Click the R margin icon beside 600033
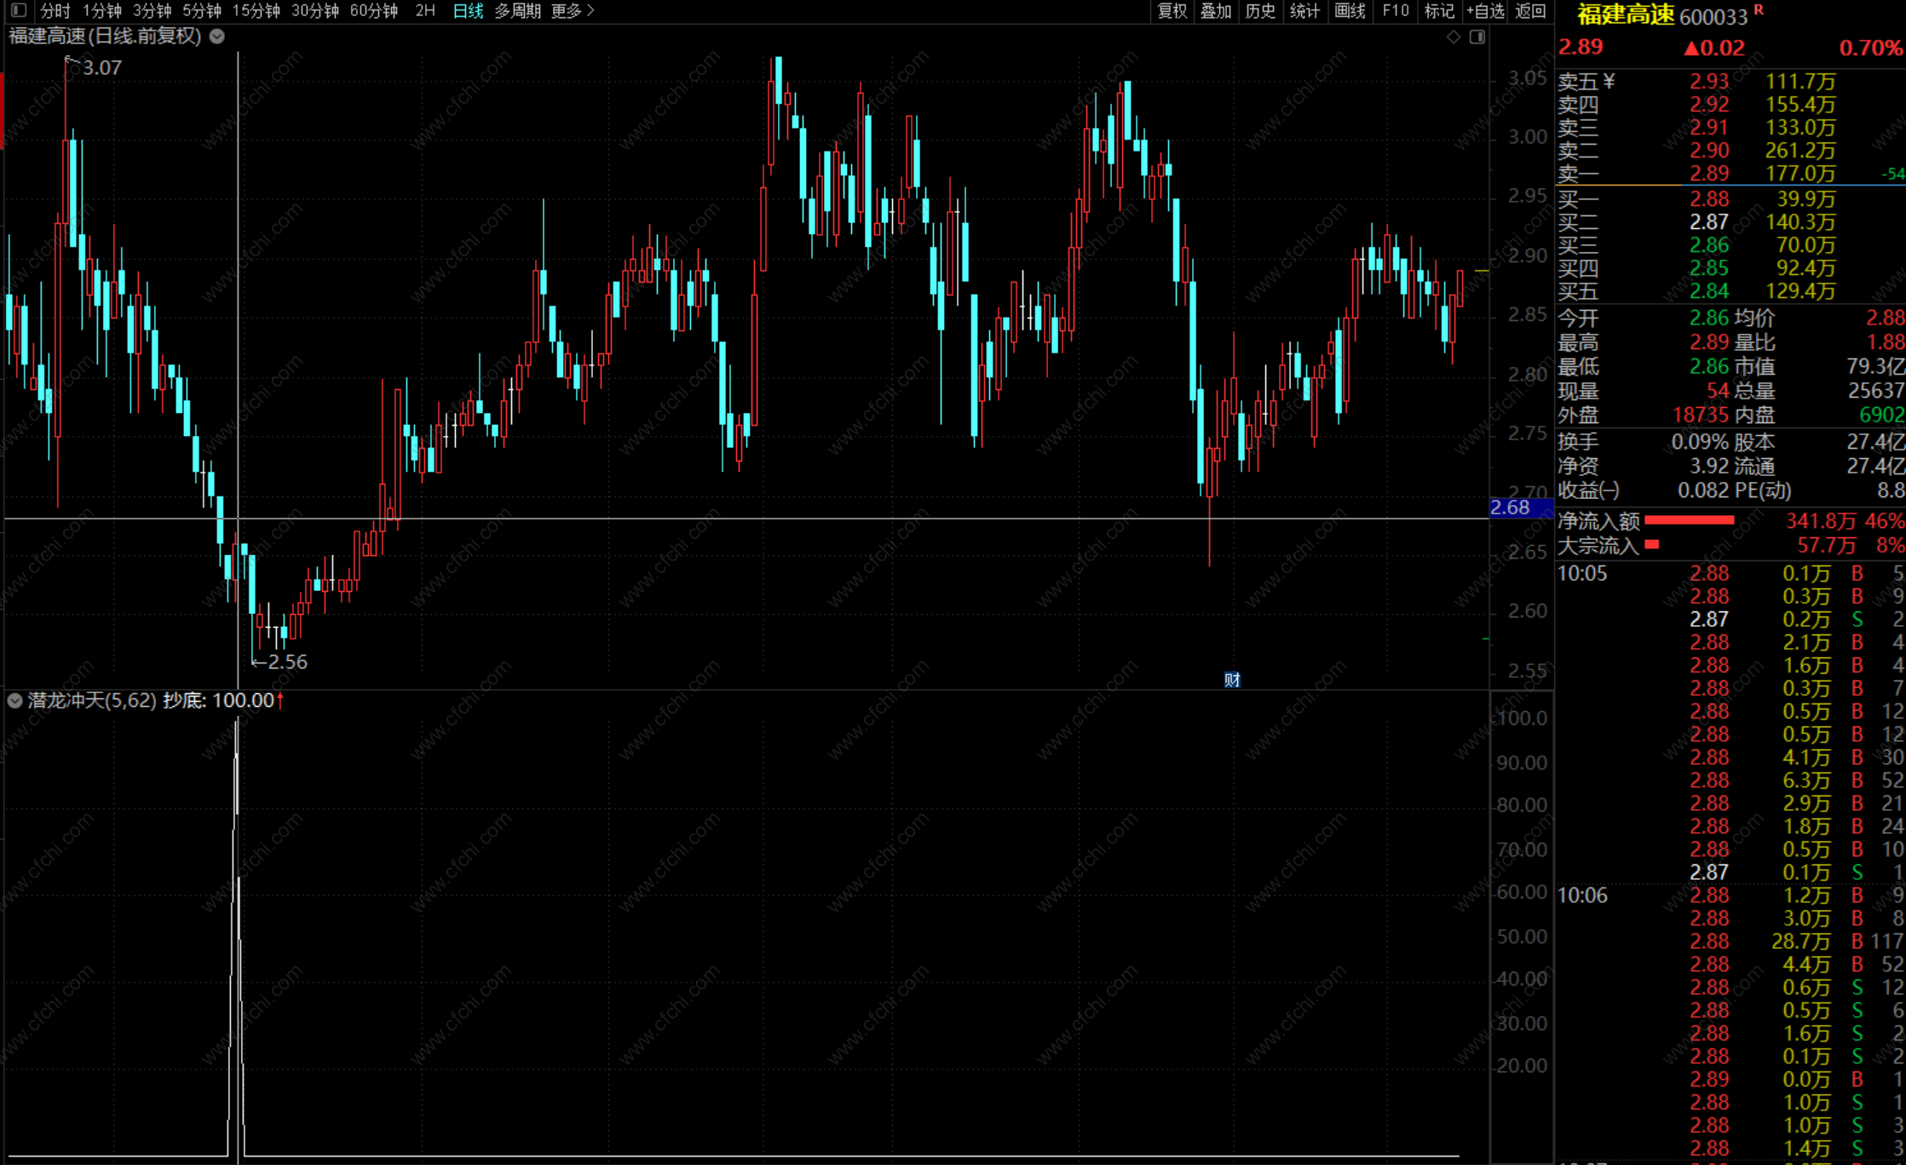The width and height of the screenshot is (1906, 1165). (1759, 10)
